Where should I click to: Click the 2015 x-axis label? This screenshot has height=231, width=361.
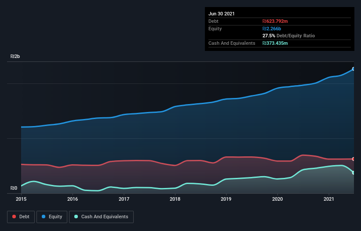[21, 199]
